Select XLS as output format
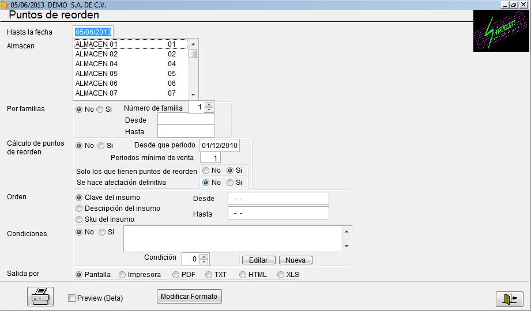 281,275
